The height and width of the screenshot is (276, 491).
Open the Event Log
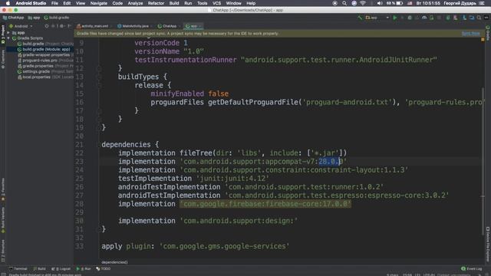click(x=472, y=269)
